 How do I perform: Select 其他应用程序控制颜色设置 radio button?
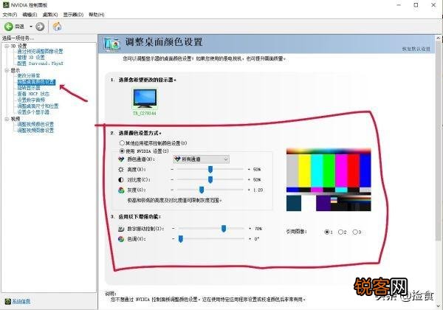(x=122, y=143)
